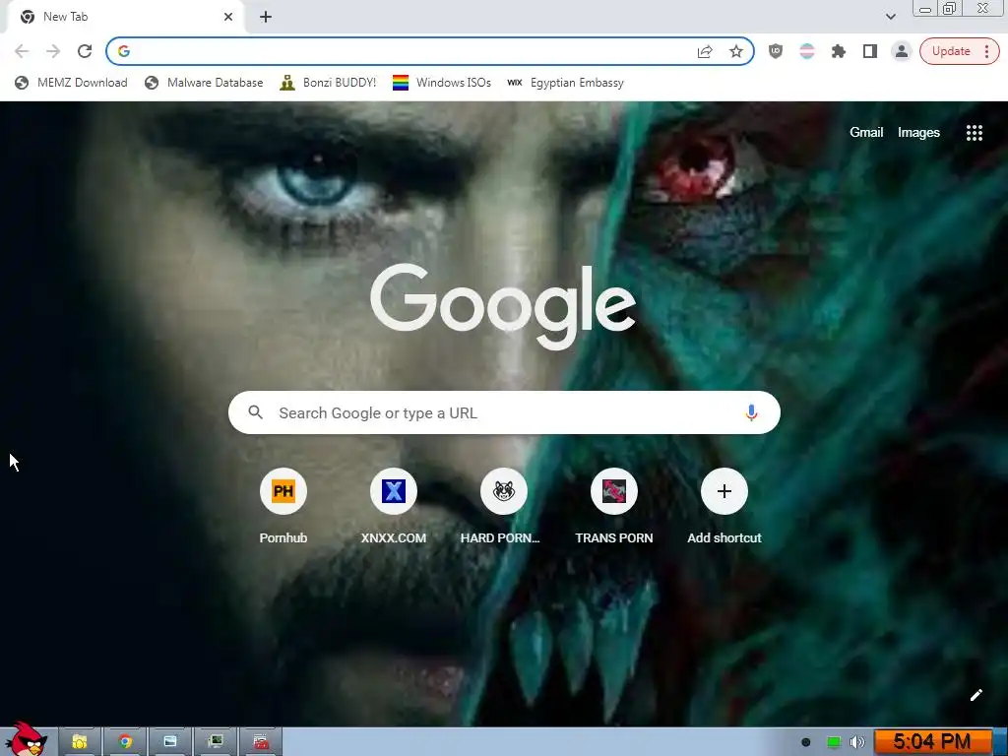Bookmark this tab with the star icon
This screenshot has height=756, width=1008.
(736, 51)
